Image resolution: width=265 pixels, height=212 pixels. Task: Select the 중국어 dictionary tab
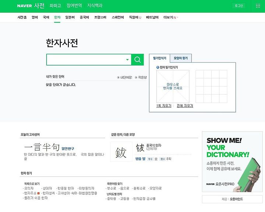pyautogui.click(x=84, y=17)
